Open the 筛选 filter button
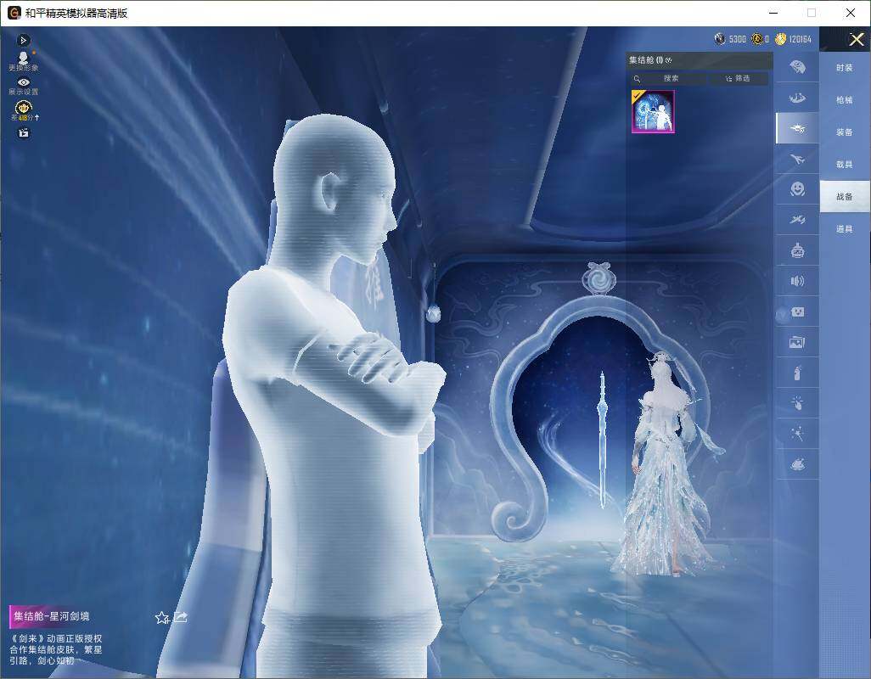Screen dimensions: 871x679 pos(738,78)
